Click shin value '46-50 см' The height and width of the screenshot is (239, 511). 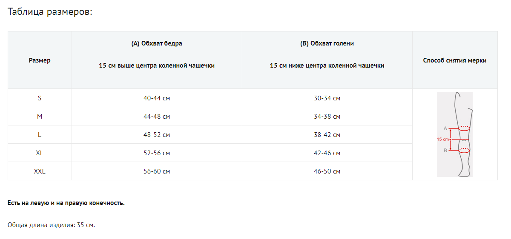(327, 171)
